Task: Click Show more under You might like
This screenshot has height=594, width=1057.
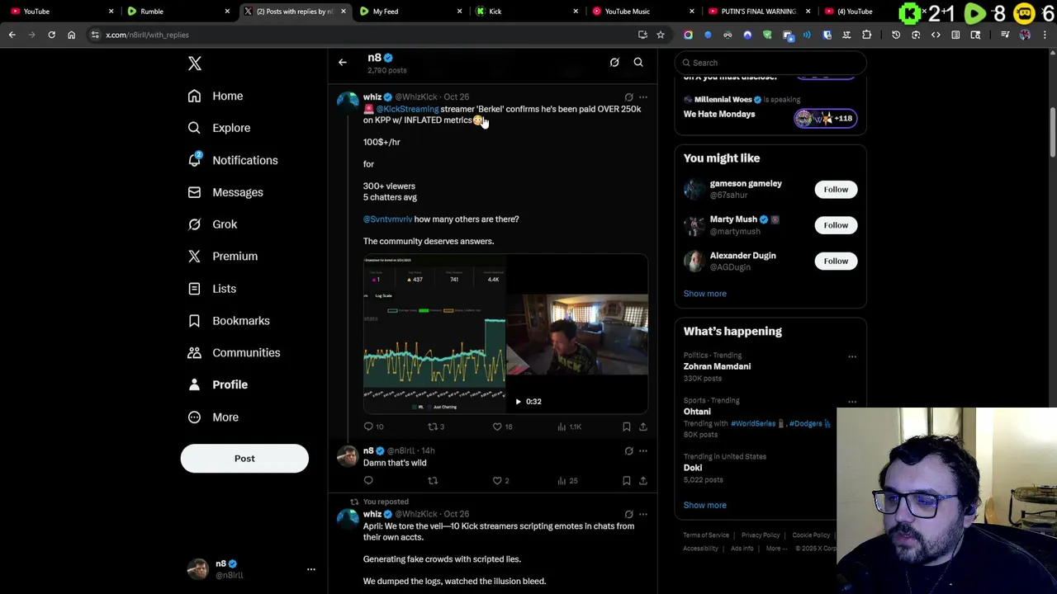Action: click(x=705, y=294)
